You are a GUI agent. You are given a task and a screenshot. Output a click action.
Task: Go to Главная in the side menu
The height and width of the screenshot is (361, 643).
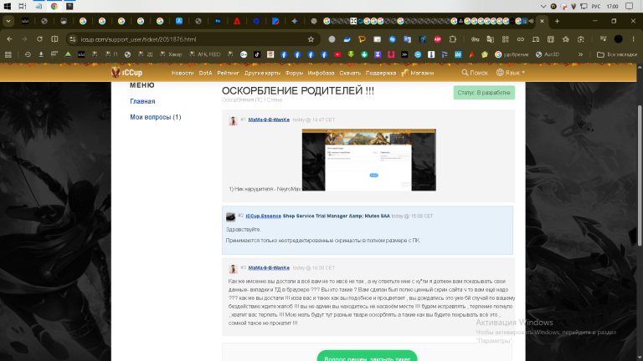pos(142,101)
